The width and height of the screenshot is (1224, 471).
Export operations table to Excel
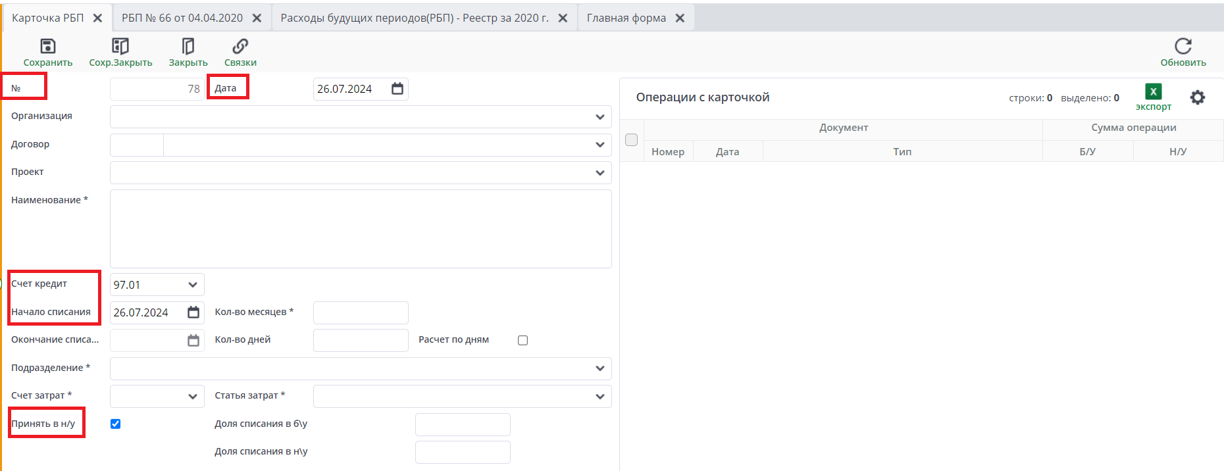coord(1153,92)
